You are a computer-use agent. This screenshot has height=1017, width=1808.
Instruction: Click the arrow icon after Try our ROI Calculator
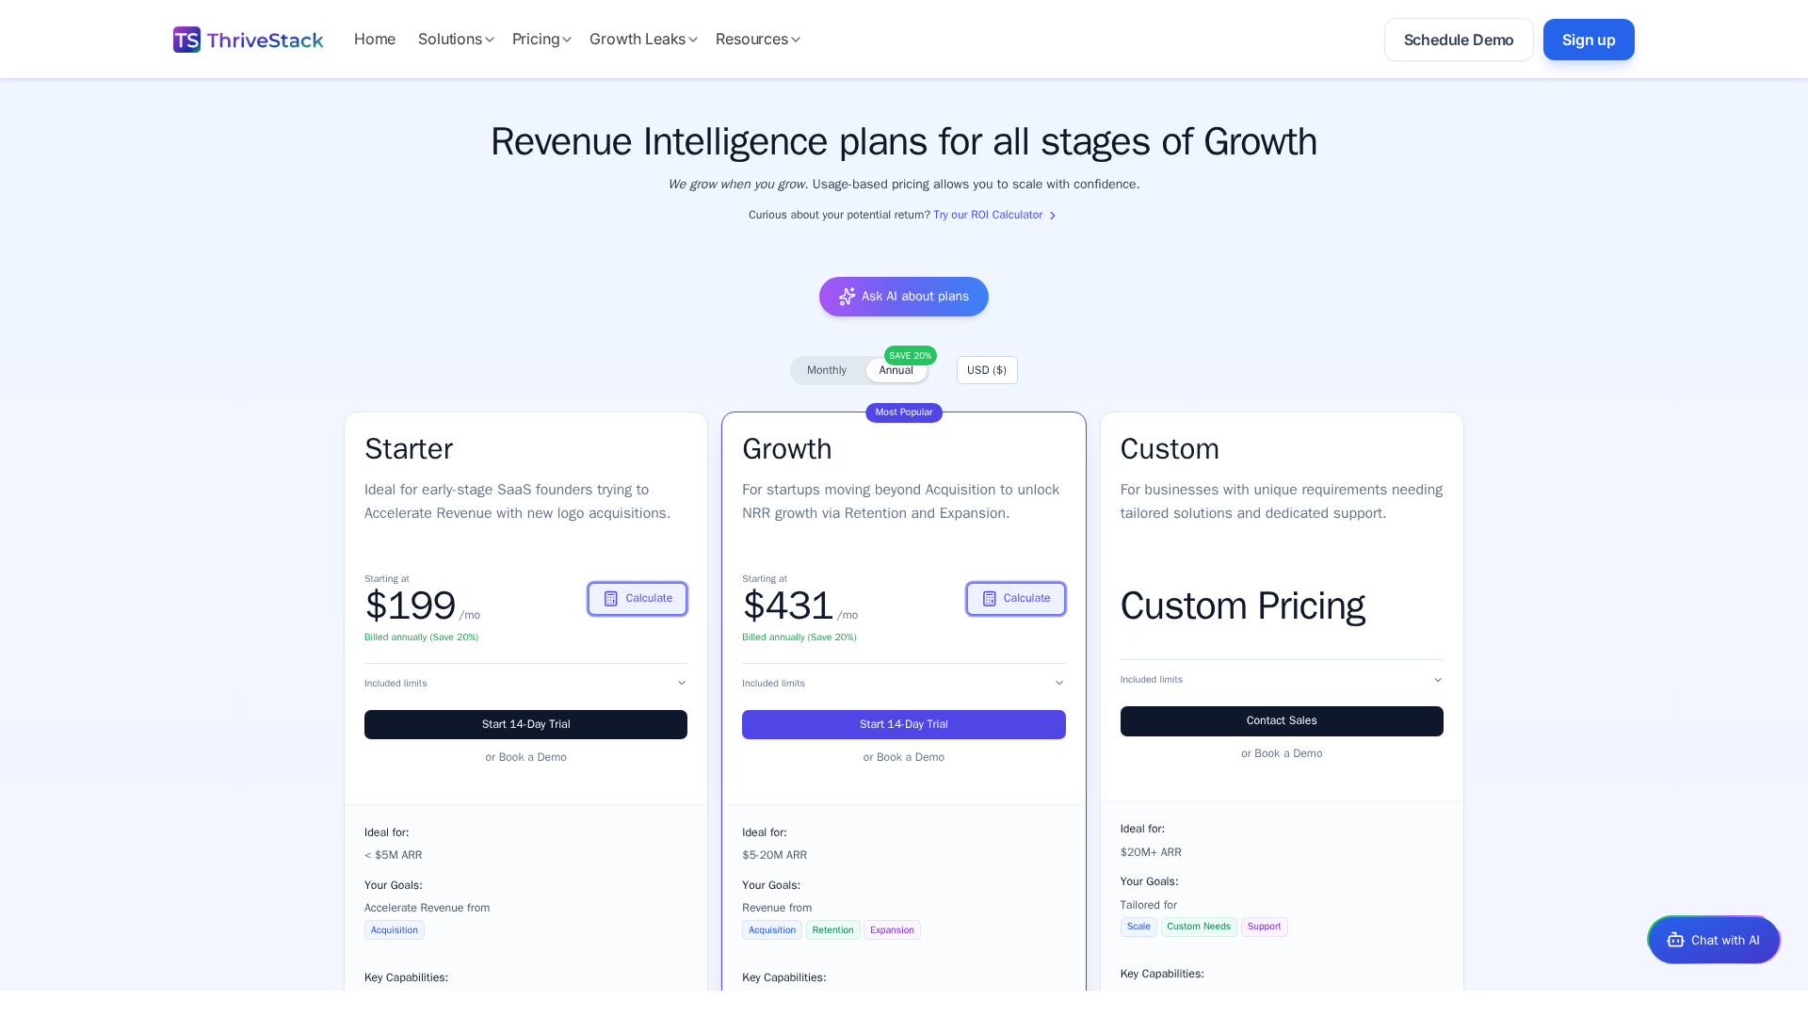pos(1053,215)
